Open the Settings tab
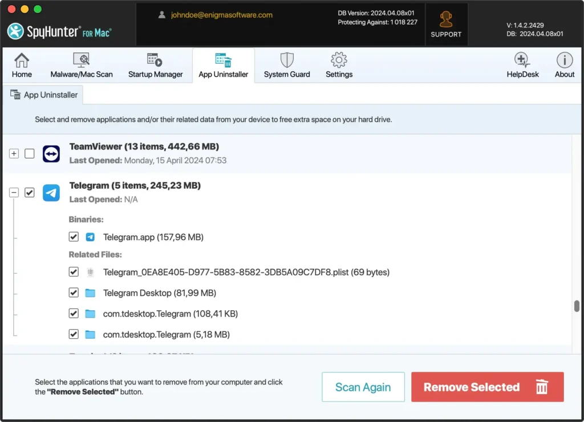584x422 pixels. 339,65
